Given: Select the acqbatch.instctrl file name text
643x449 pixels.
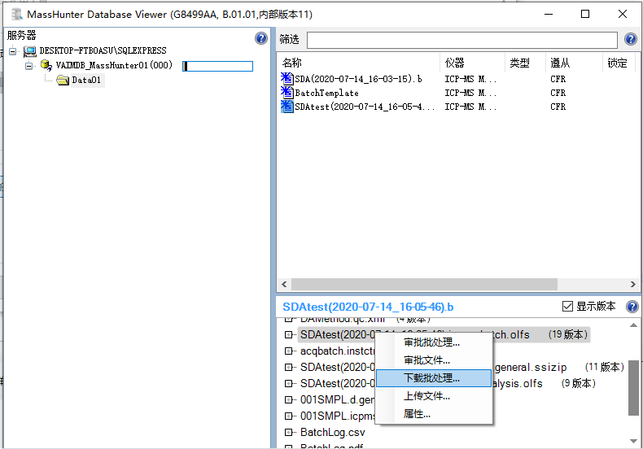Looking at the screenshot, I should [x=338, y=351].
